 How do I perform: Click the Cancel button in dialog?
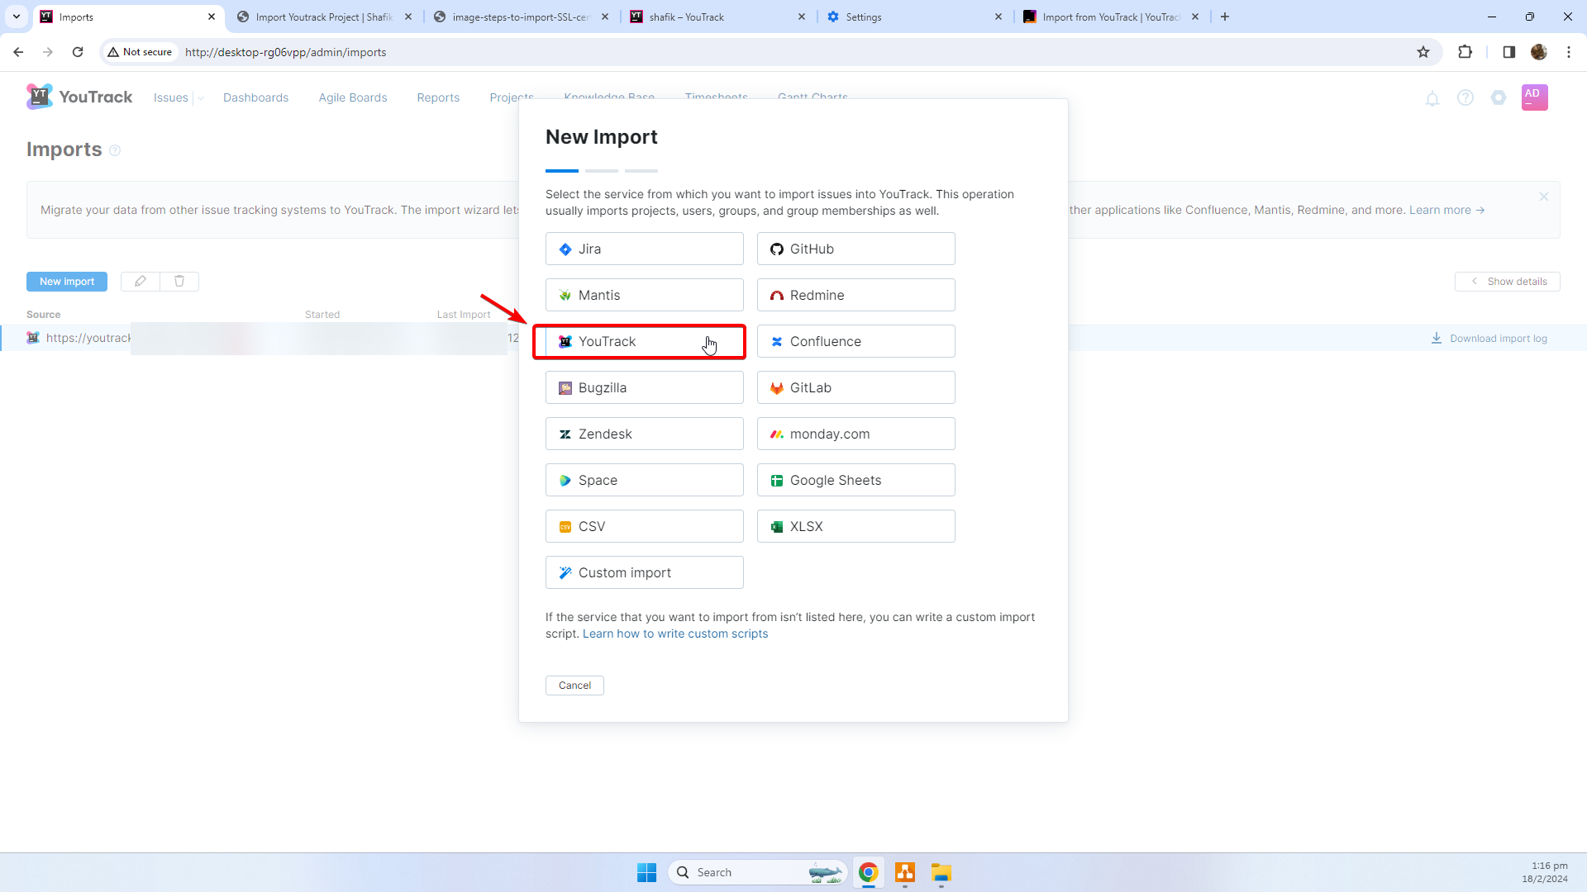[574, 686]
